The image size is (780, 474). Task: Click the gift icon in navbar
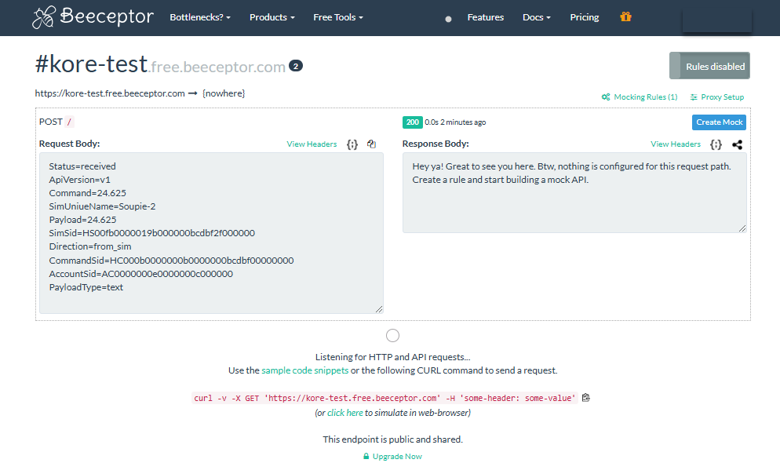[x=625, y=17]
